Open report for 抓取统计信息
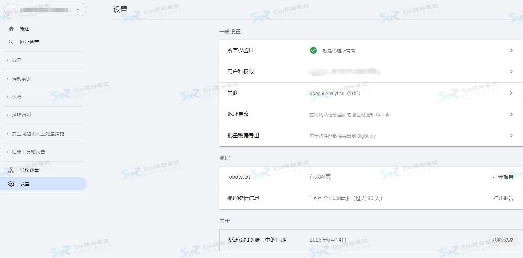 click(503, 198)
